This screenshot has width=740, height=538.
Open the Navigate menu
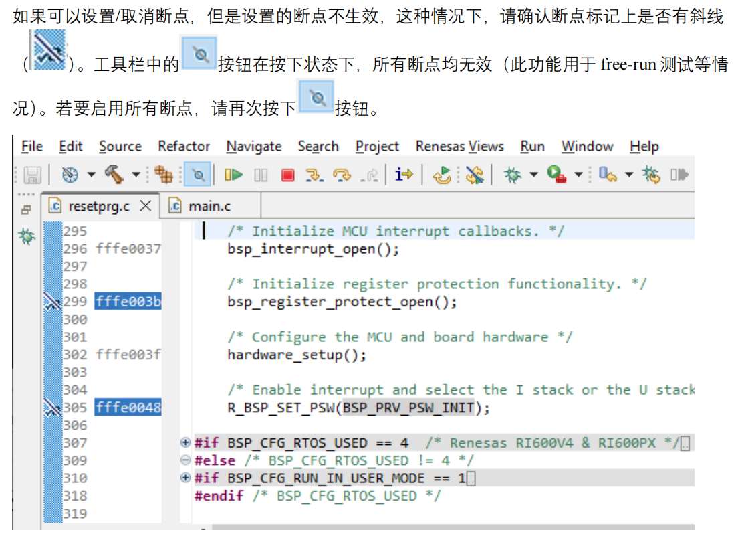tap(254, 147)
